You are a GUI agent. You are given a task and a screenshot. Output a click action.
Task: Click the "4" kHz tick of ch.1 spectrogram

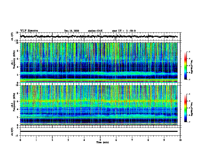click(18, 67)
